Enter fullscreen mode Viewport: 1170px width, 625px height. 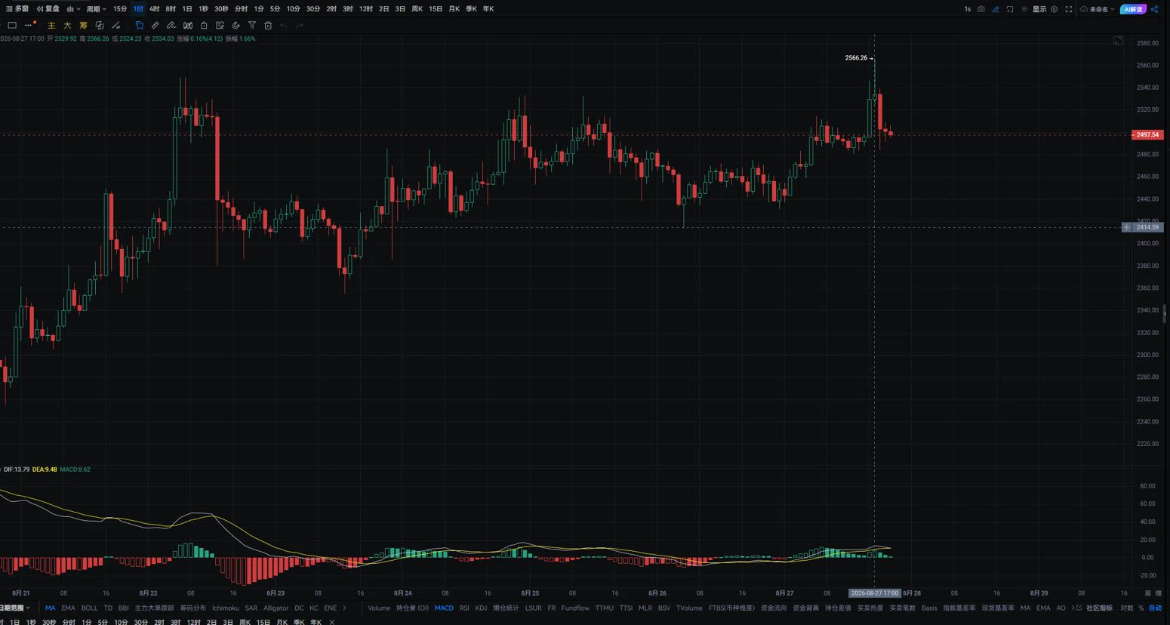[1068, 9]
